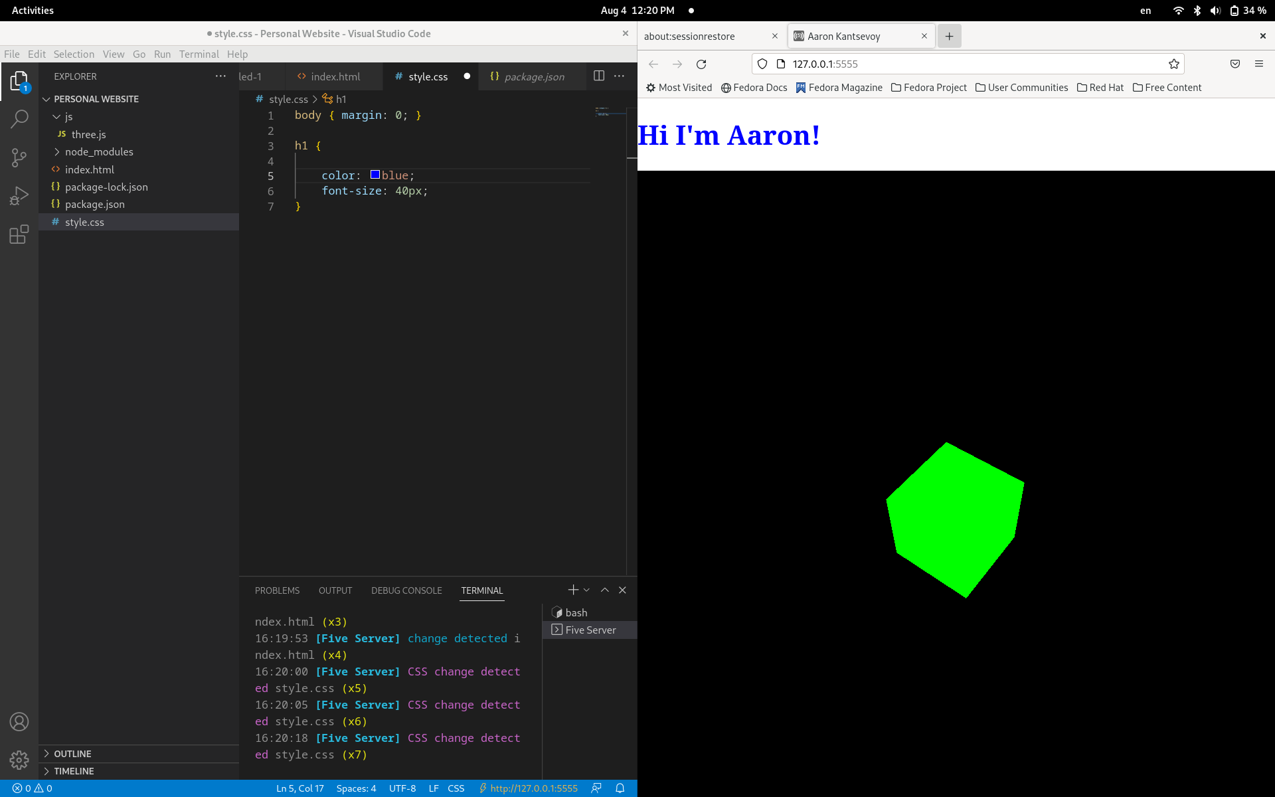Collapse the js folder

(57, 117)
